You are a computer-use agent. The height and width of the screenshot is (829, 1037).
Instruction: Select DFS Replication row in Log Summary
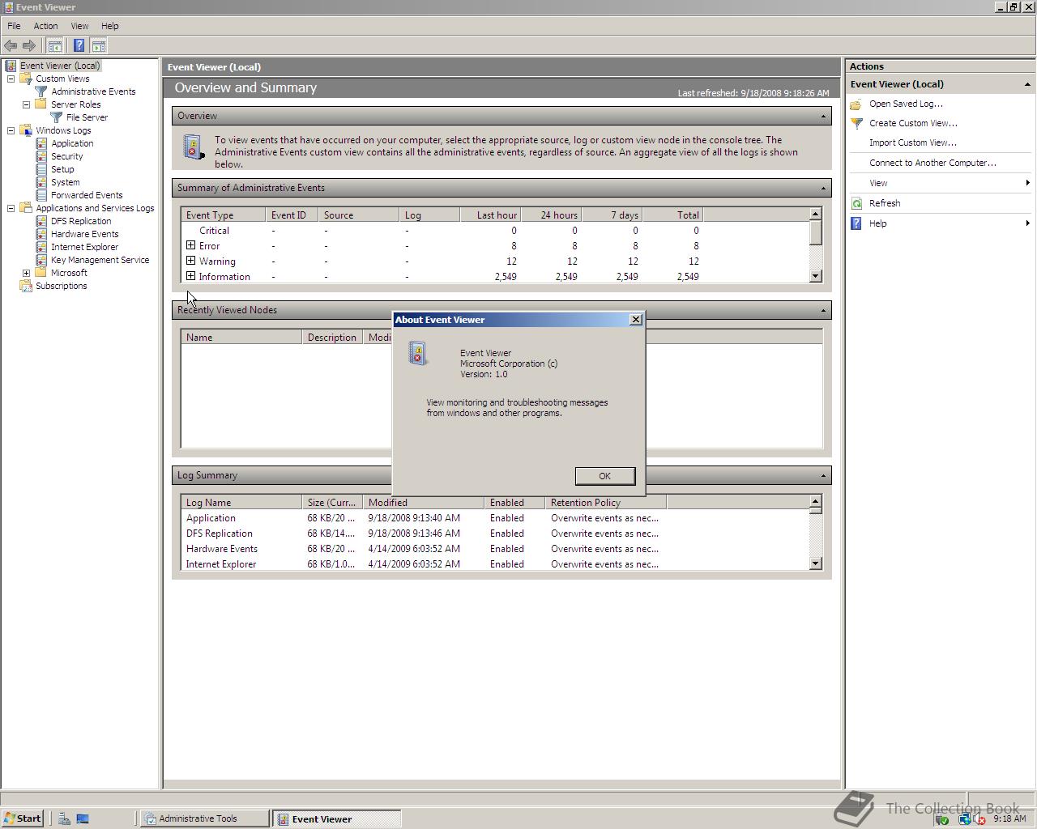coord(495,534)
